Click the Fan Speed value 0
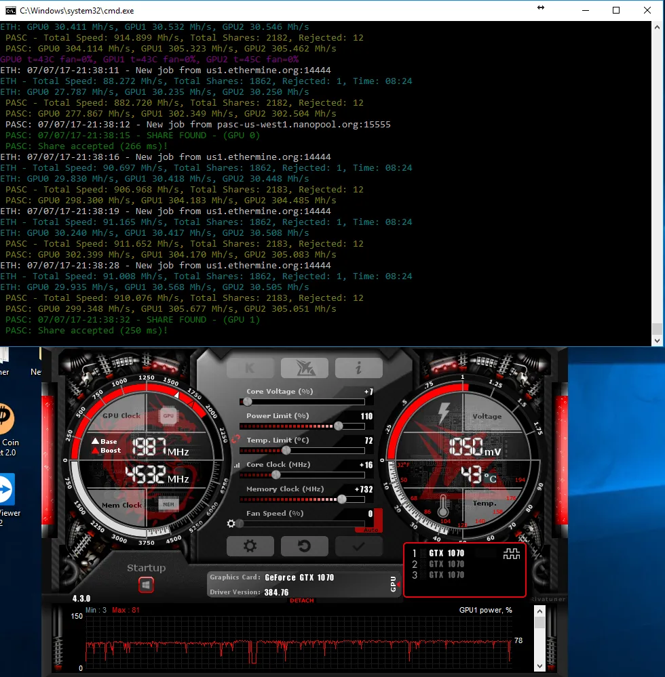 pos(370,514)
